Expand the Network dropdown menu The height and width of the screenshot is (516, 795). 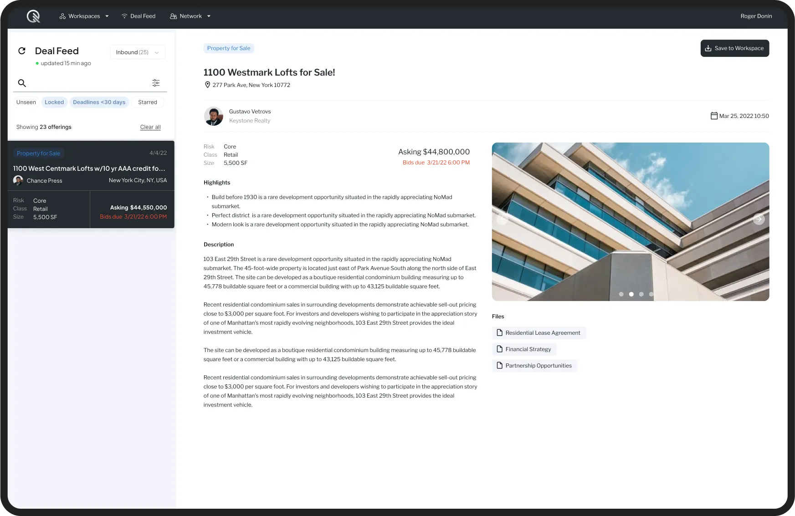click(x=190, y=16)
